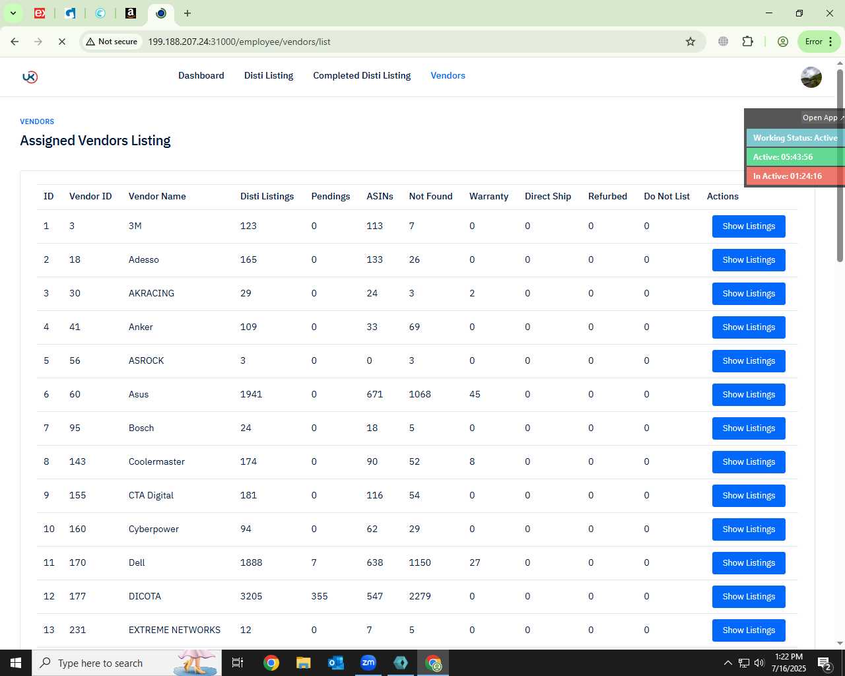Open the browser tab search dropdown arrow
This screenshot has width=845, height=676.
pos(13,13)
